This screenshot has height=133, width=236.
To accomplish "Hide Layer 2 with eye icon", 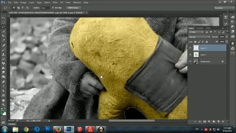I will [x=190, y=48].
